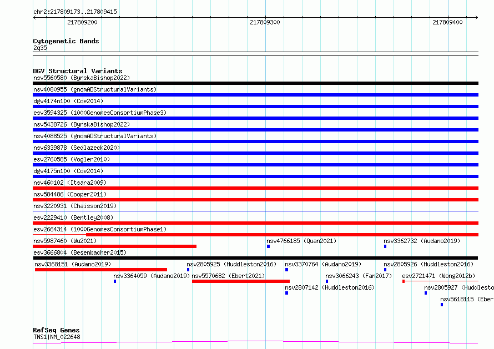Image resolution: width=494 pixels, height=349 pixels.
Task: Select the red bar under nsv5987460
Action: [x=115, y=246]
